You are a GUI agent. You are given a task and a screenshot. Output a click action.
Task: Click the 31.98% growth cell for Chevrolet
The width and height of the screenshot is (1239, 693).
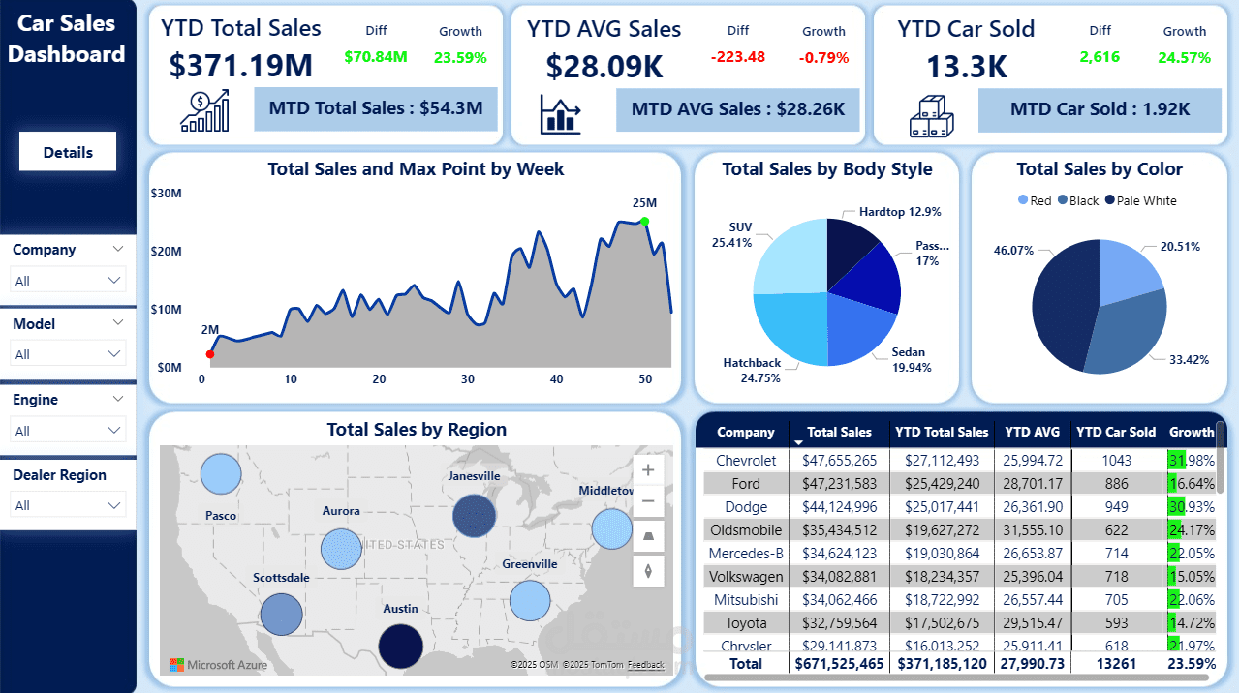tap(1192, 461)
